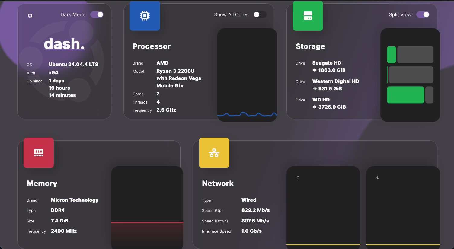Viewport: 454px width, 249px height.
Task: Click the AMD brand value
Action: coord(162,63)
